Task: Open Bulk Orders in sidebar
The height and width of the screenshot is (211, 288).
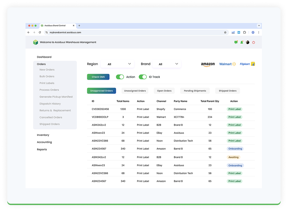Action: click(47, 76)
